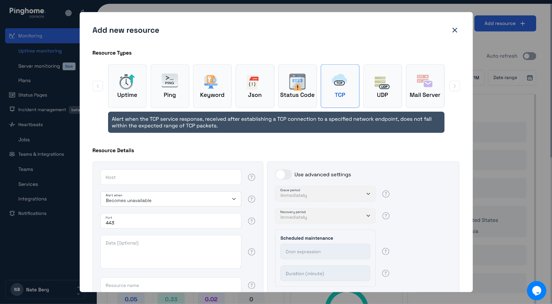Image resolution: width=552 pixels, height=304 pixels.
Task: Go to Teams page
Action: pyautogui.click(x=26, y=169)
